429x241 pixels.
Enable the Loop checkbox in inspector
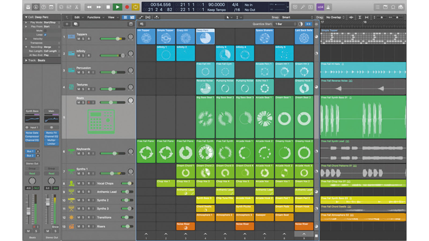[x=45, y=35]
